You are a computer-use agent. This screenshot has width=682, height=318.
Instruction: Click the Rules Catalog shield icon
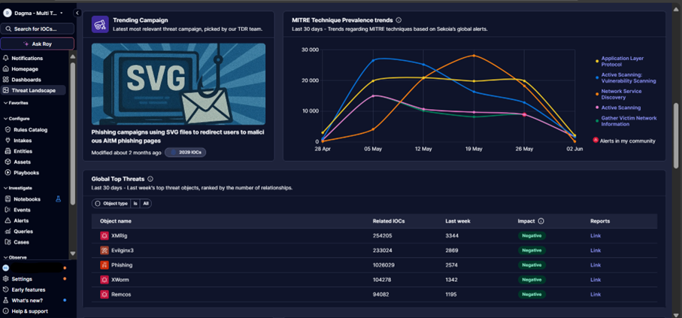coord(8,129)
